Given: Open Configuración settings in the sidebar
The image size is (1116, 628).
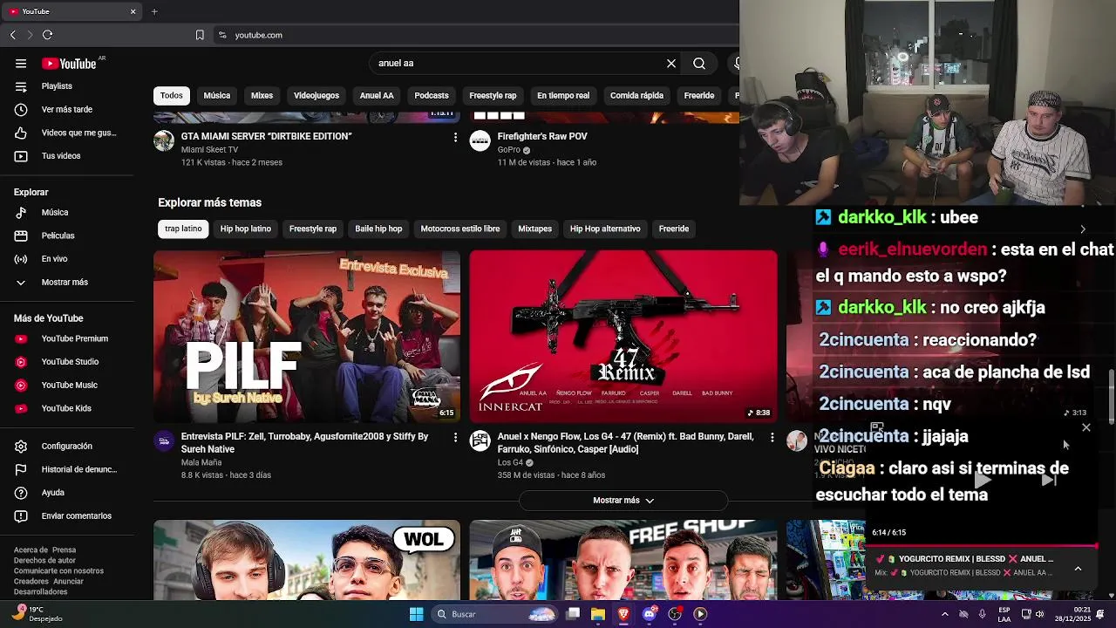Looking at the screenshot, I should (x=66, y=447).
